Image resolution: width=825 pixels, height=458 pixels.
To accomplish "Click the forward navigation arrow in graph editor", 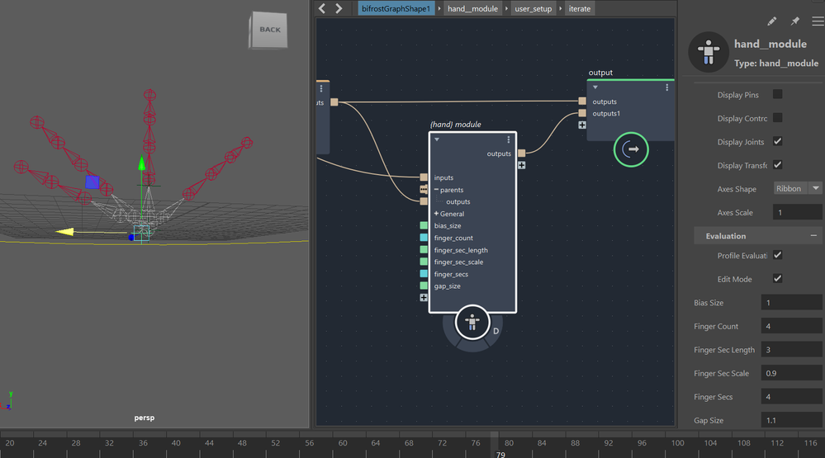I will tap(339, 8).
